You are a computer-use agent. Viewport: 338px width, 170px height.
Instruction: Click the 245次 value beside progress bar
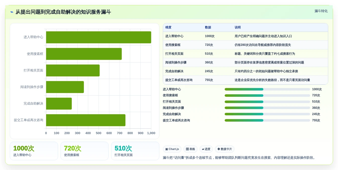click(316, 114)
